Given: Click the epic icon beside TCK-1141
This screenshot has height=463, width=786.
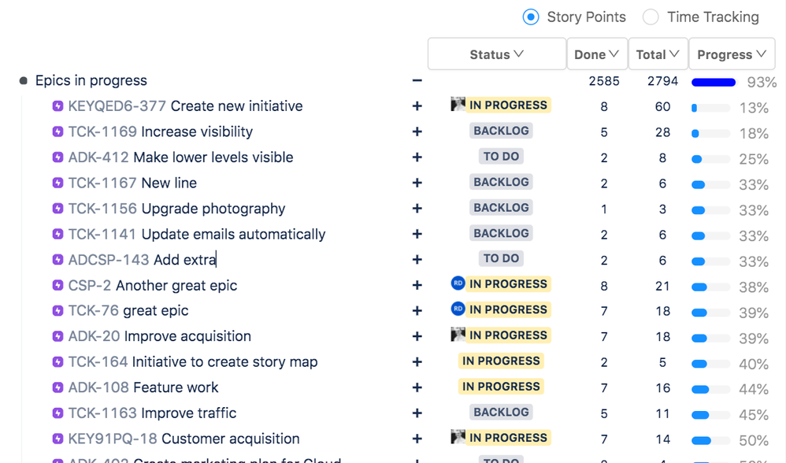Looking at the screenshot, I should click(x=57, y=234).
